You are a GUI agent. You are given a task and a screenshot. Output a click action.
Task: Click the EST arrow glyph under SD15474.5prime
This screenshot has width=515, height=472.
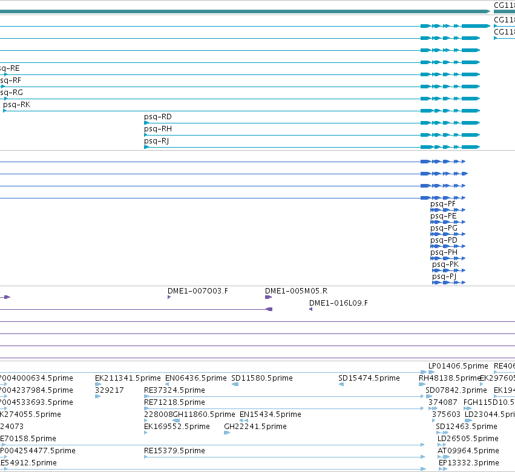pyautogui.click(x=341, y=384)
